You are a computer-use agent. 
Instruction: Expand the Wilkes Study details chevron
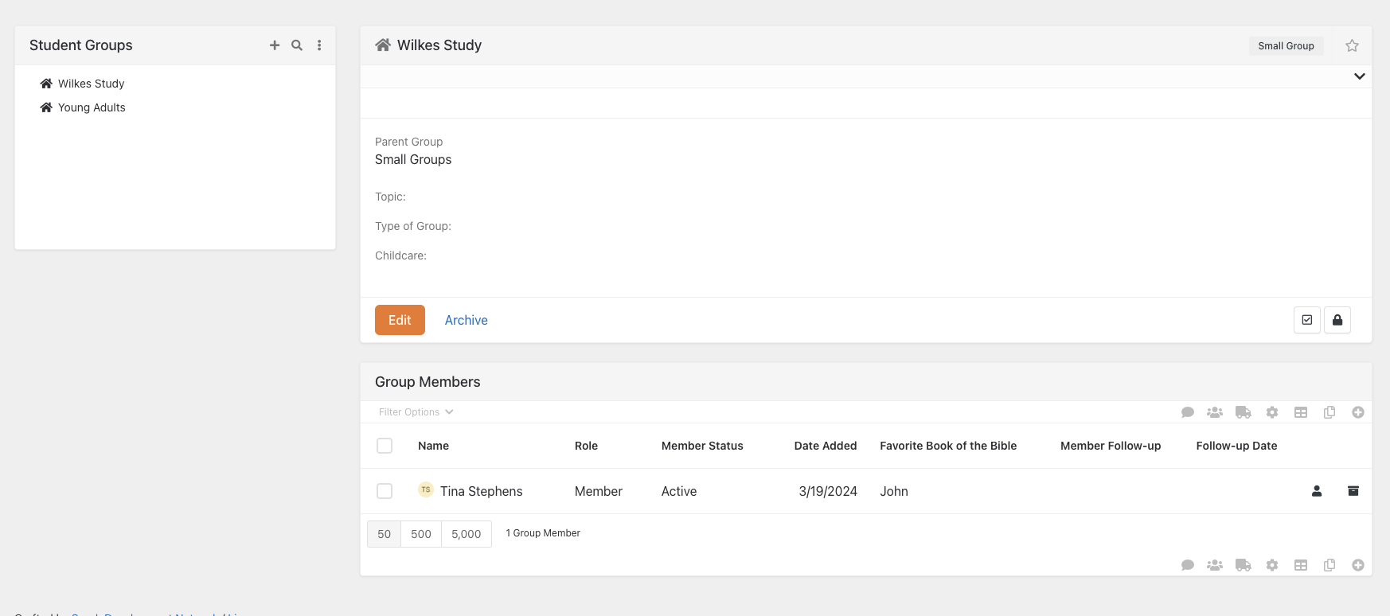(1359, 76)
